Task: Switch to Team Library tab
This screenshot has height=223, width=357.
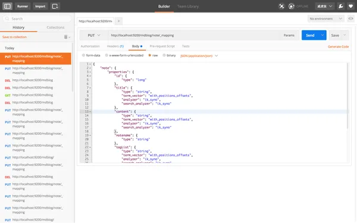Action: [188, 7]
